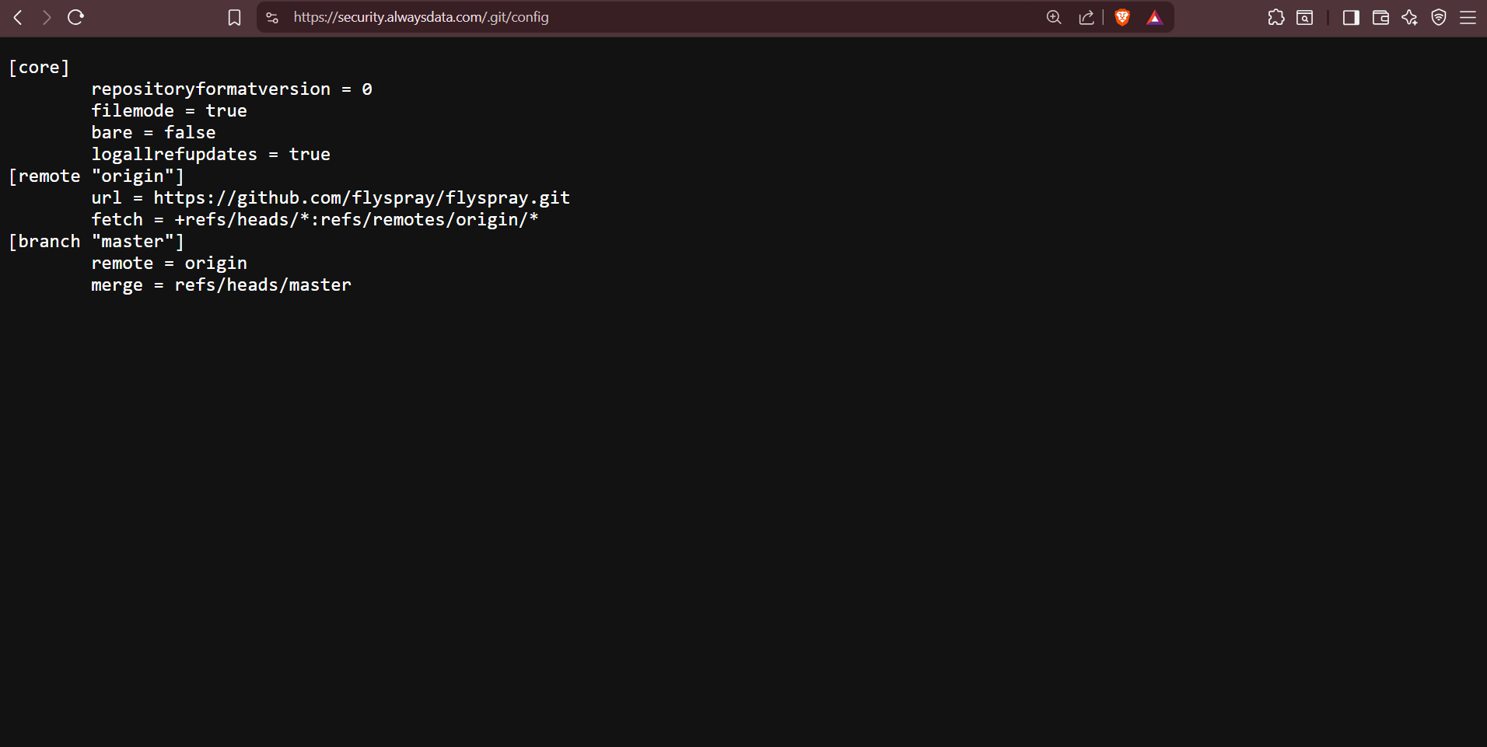Open Brave Shields lion icon

tap(1122, 17)
